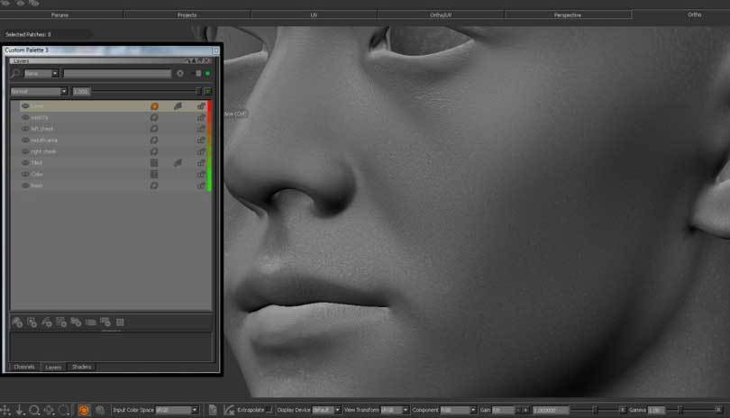Open the Channels tab in Custom Palette
Viewport: 730px width, 418px height.
click(x=24, y=367)
